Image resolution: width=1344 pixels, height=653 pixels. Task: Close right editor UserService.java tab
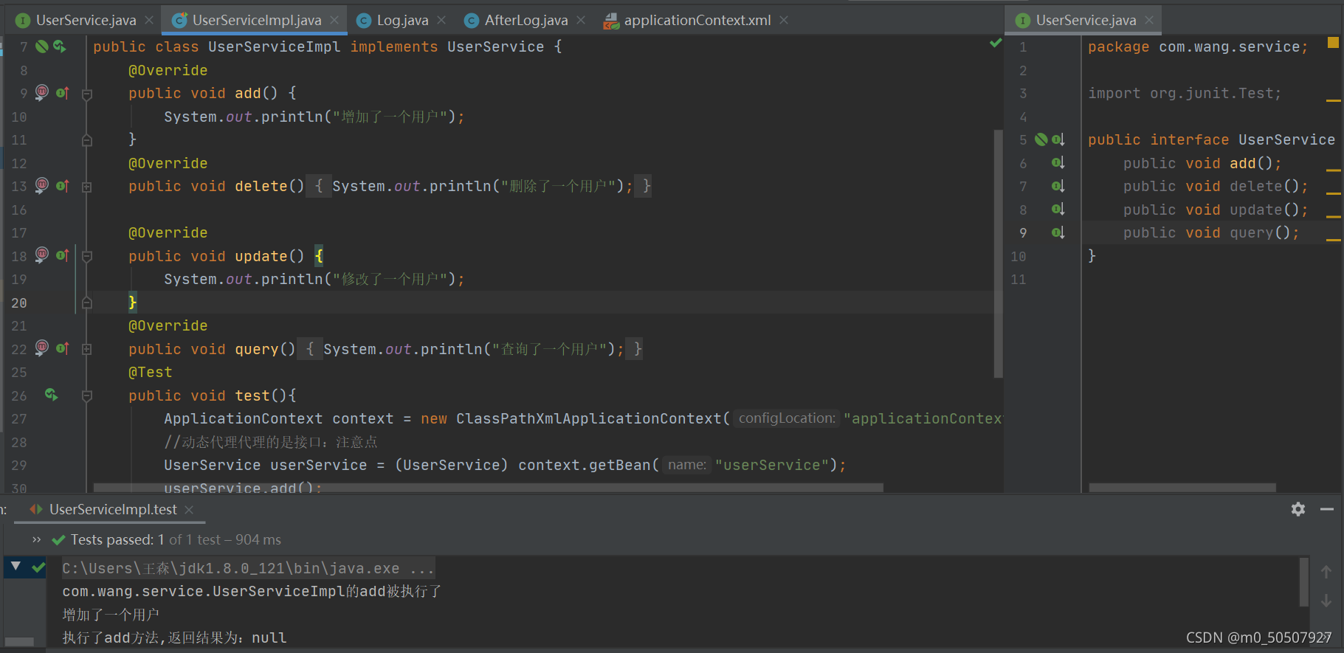pyautogui.click(x=1149, y=20)
